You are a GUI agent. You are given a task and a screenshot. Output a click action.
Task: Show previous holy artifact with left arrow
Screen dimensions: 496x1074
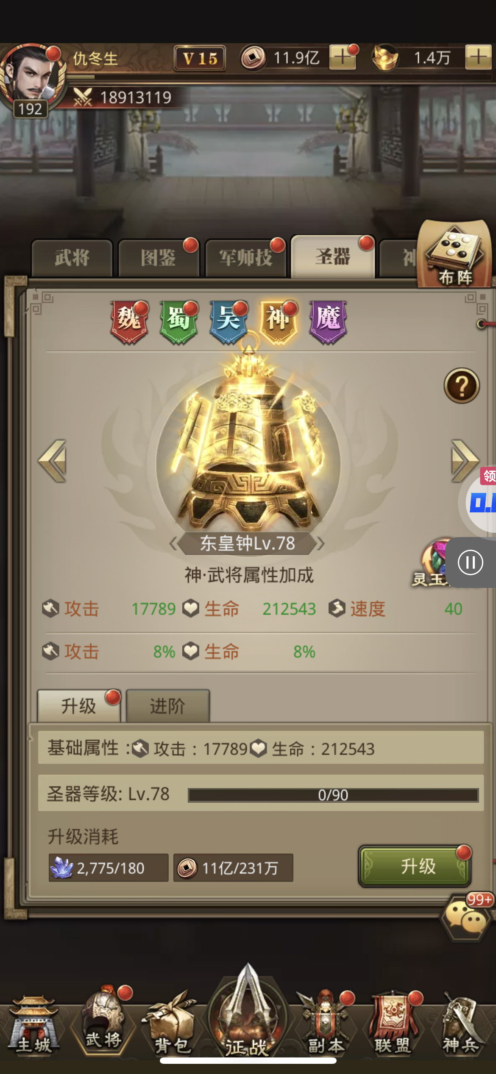point(53,461)
